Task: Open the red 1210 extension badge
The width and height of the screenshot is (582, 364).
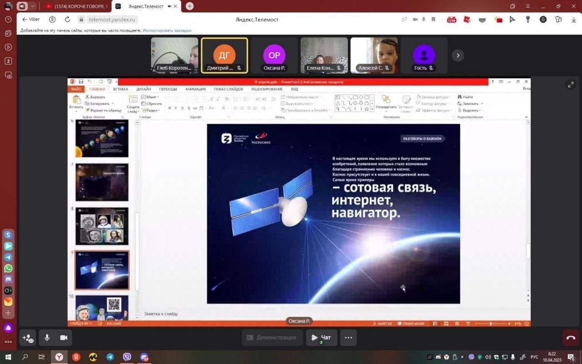Action: click(x=452, y=20)
